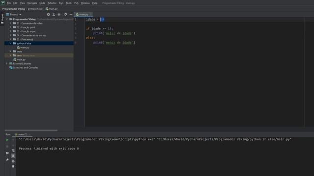Rerun main with green play icon
Viewport: 314px width, 176px height.
pyautogui.click(x=7, y=140)
